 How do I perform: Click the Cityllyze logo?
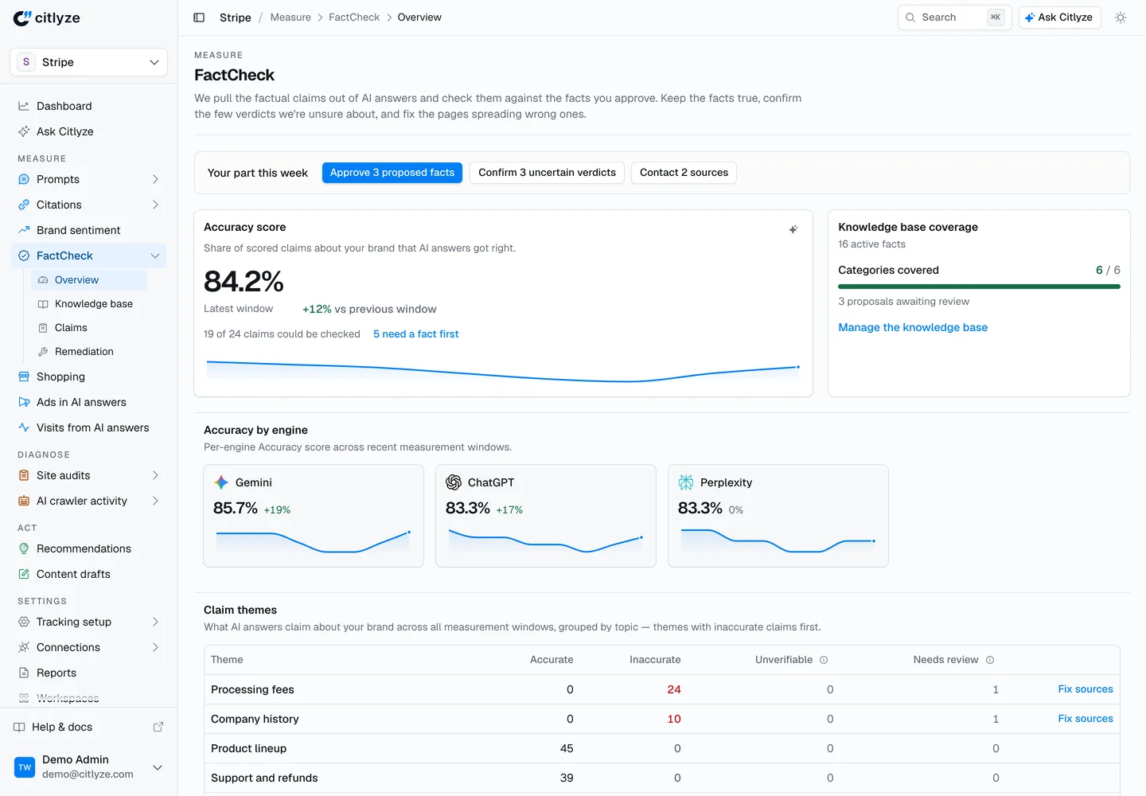coord(47,18)
